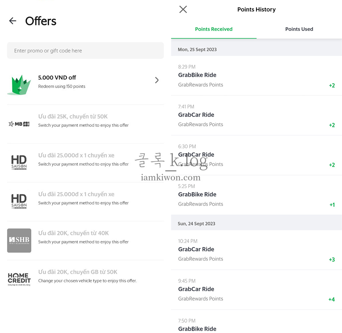Select offer 'Ưu đãi 20K, chuyến từ 40K'
Image resolution: width=342 pixels, height=333 pixels.
click(73, 233)
